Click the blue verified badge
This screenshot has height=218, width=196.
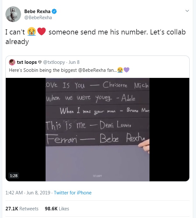coord(54,11)
